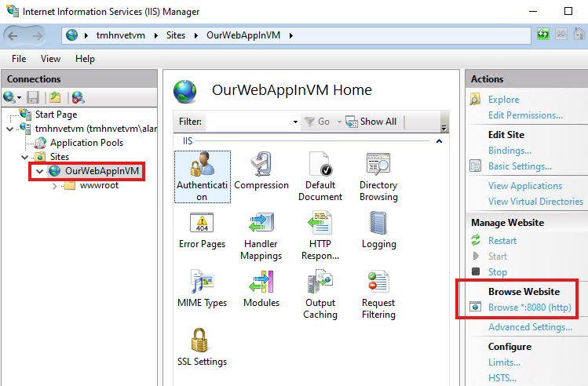Select the Sites tree item
This screenshot has width=588, height=386.
point(60,157)
